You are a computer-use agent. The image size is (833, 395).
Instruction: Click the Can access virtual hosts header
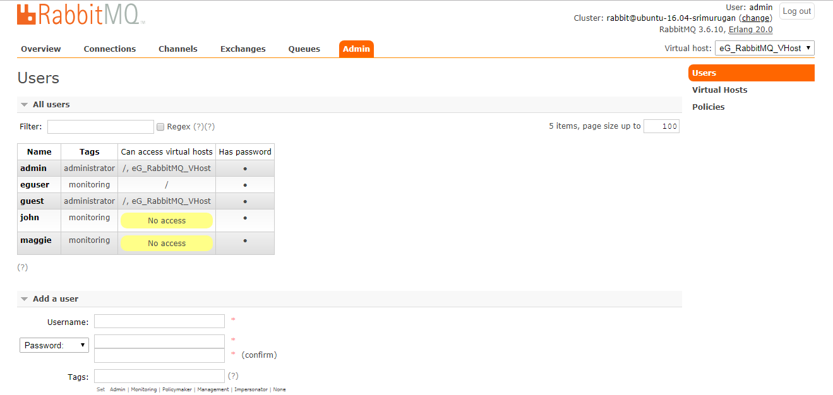[167, 152]
